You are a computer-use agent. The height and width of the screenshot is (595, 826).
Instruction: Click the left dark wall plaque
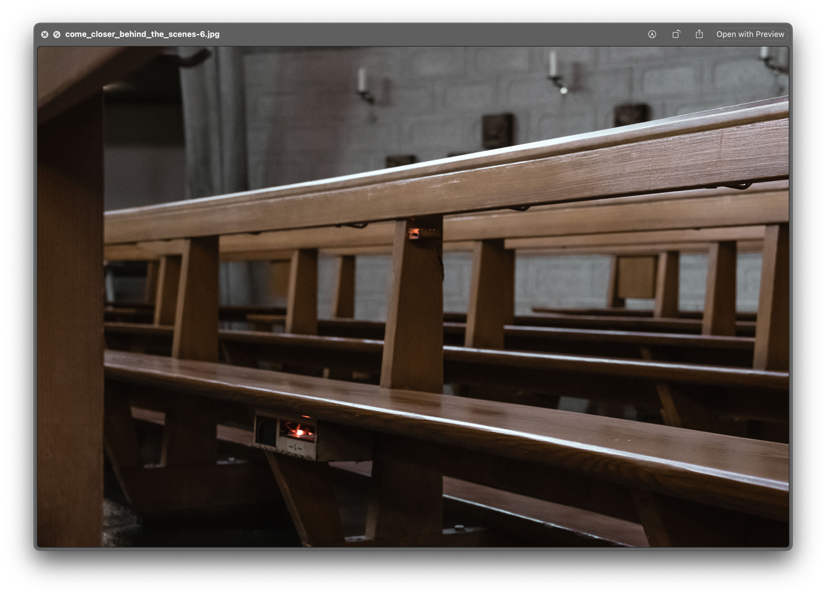498,130
